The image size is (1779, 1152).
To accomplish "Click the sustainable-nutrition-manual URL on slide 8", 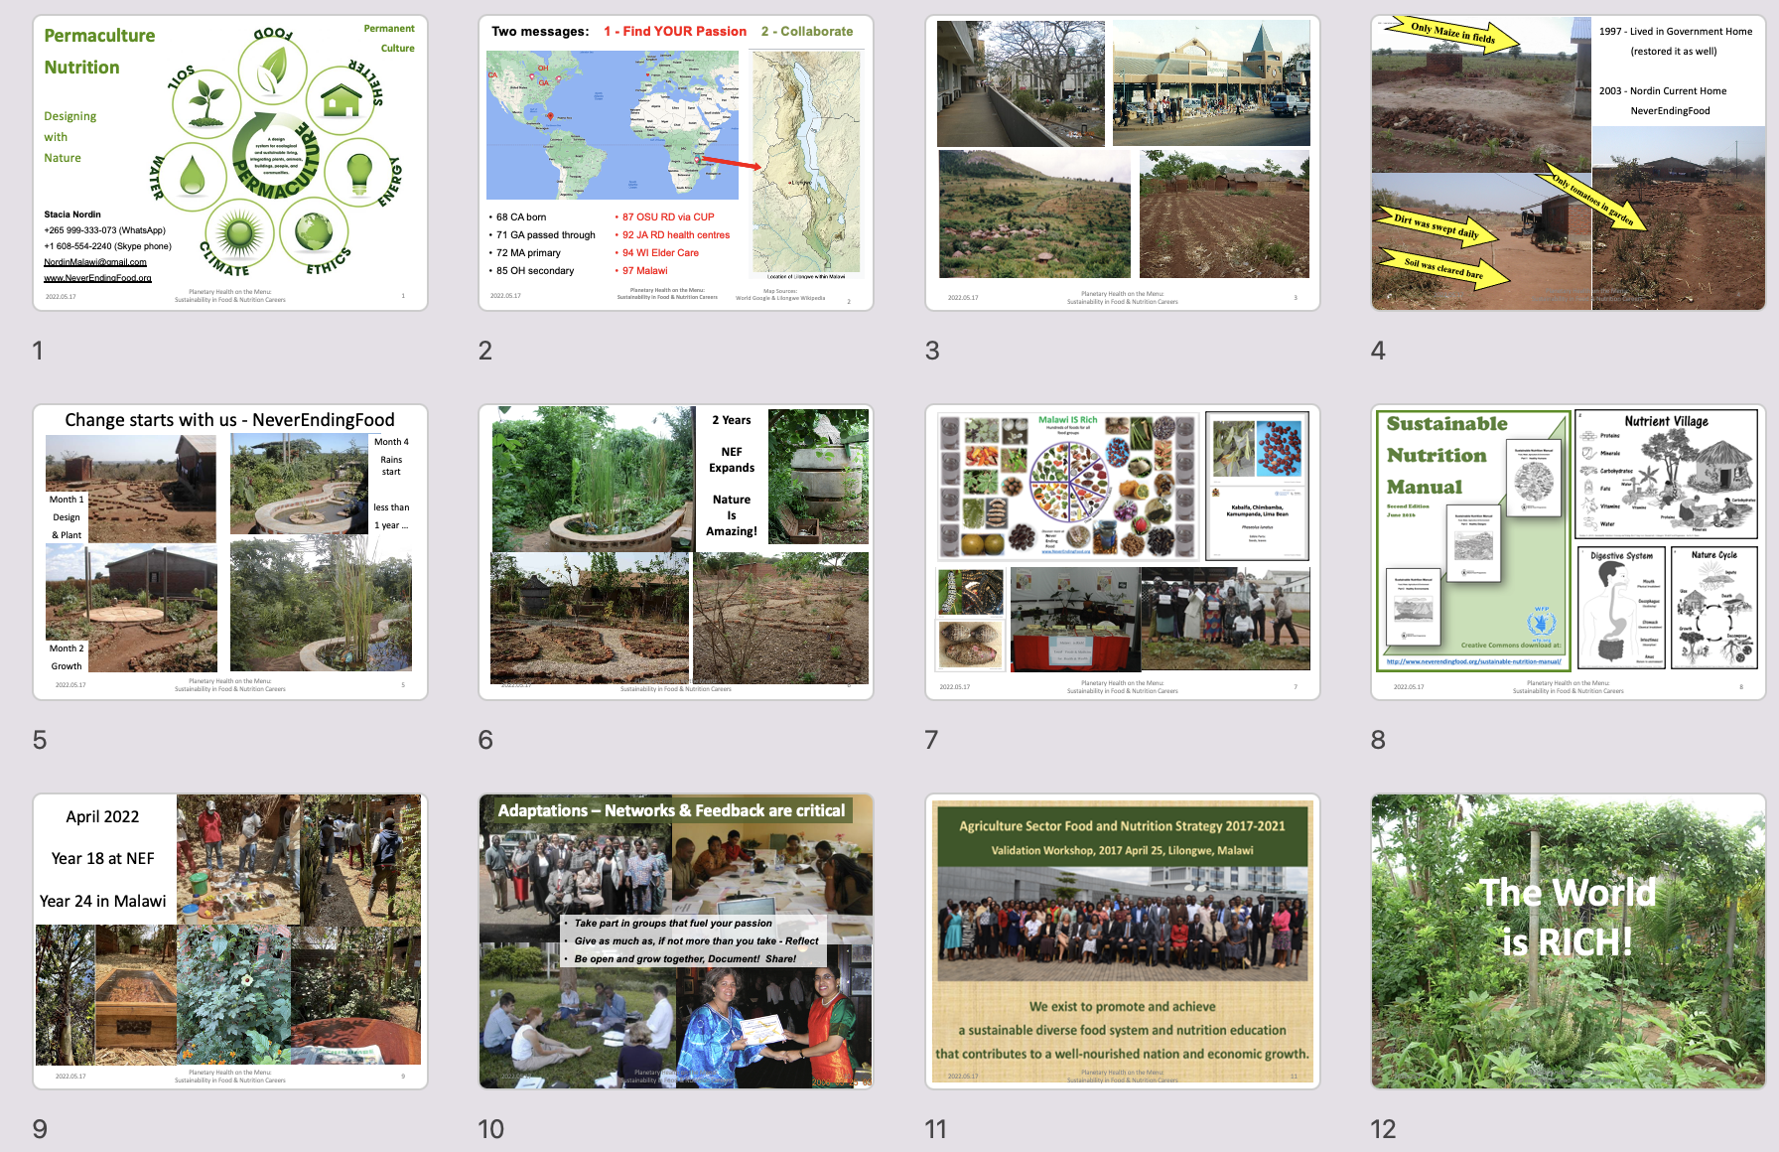I will point(1473,661).
